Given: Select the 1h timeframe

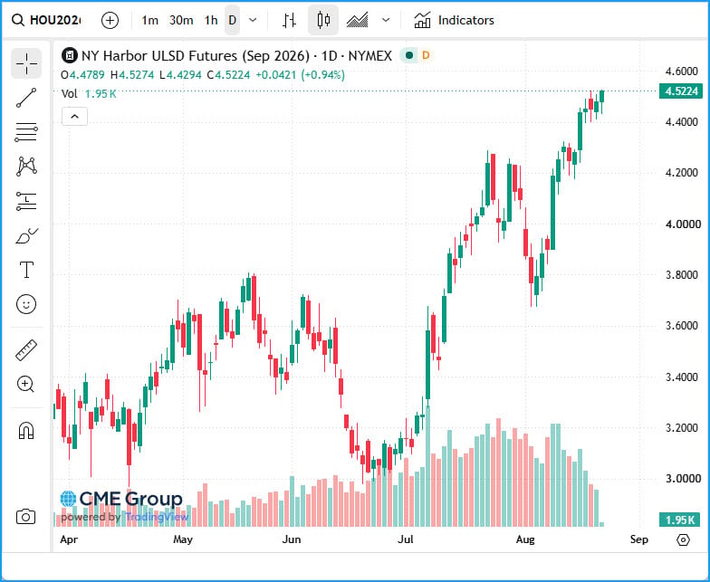Looking at the screenshot, I should coord(210,20).
